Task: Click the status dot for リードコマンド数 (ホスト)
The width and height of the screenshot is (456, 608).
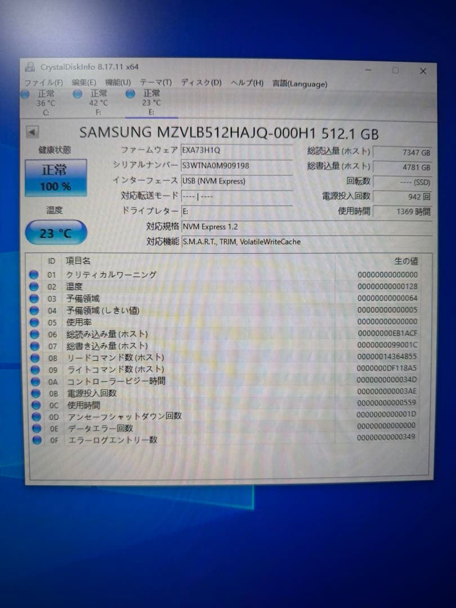Action: (x=35, y=357)
